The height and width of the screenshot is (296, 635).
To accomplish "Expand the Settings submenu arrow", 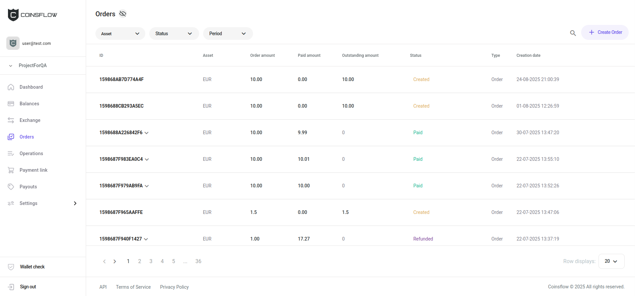I will pyautogui.click(x=75, y=203).
